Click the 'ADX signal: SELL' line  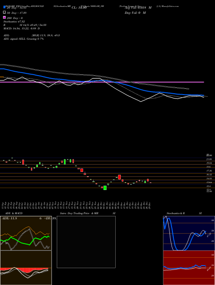point(24,39)
